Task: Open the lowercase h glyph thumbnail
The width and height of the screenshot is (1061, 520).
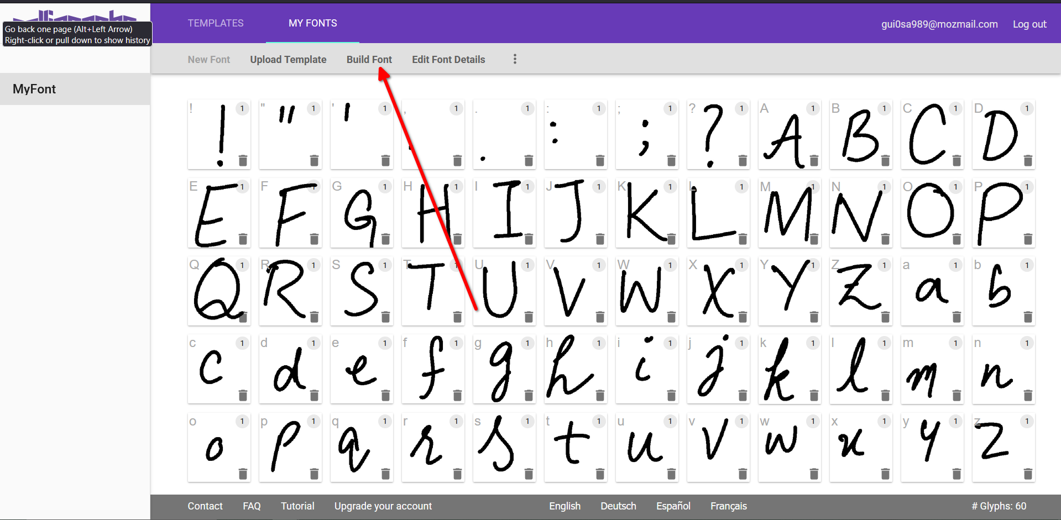Action: [576, 370]
